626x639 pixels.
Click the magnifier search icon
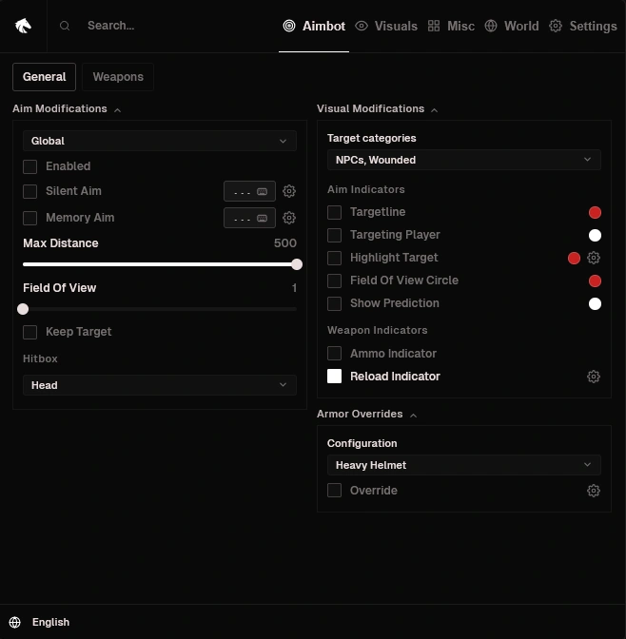(x=65, y=26)
